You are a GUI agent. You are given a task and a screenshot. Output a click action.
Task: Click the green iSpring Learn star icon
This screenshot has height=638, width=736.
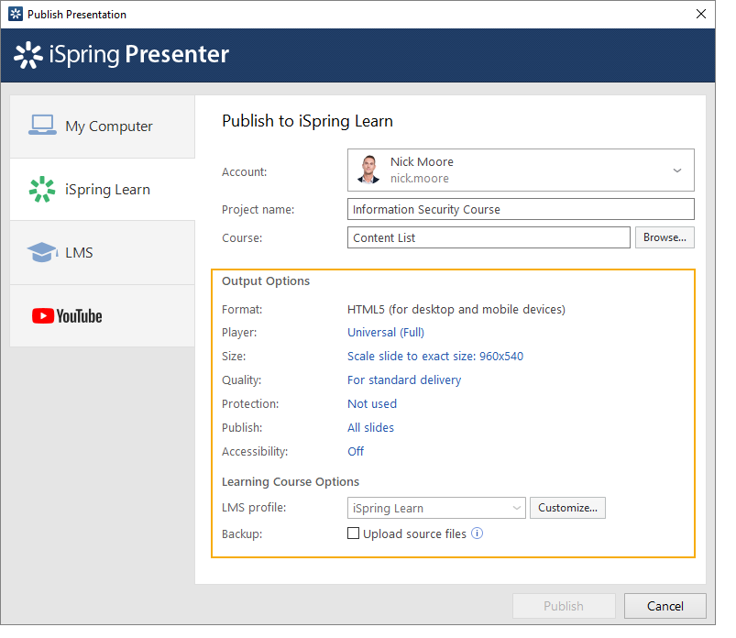(42, 189)
